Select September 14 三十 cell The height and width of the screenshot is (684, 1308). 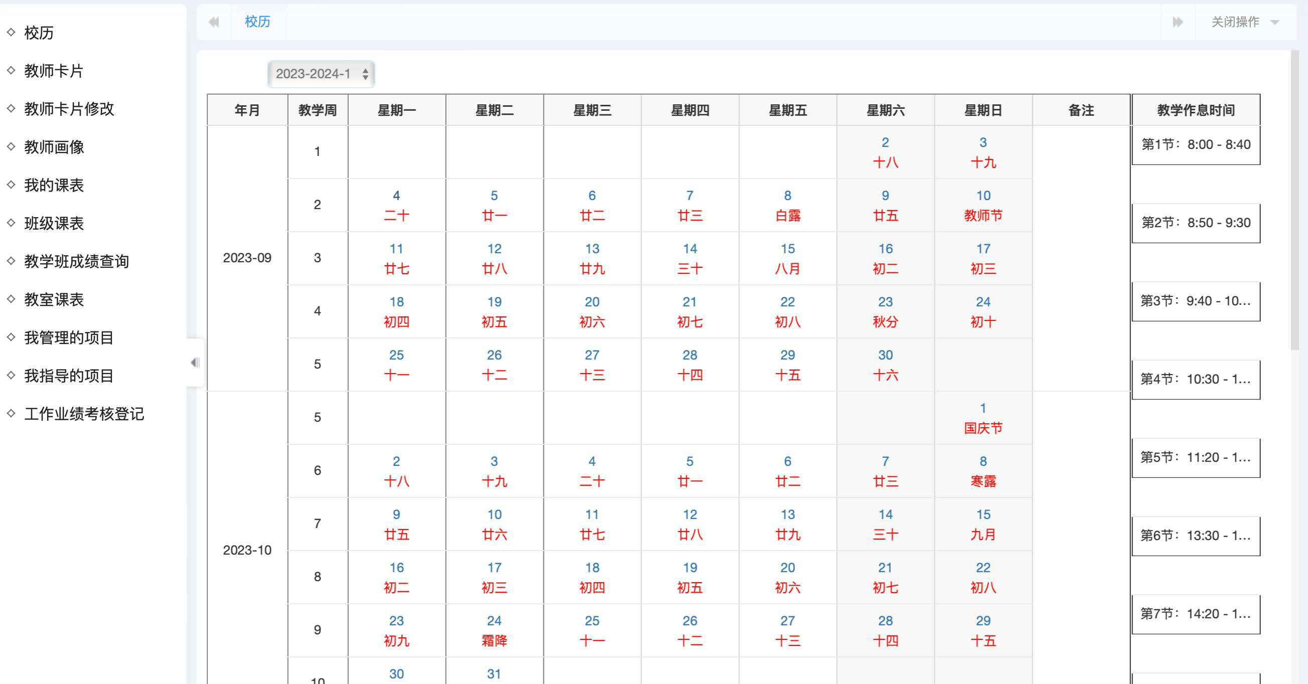pyautogui.click(x=690, y=258)
